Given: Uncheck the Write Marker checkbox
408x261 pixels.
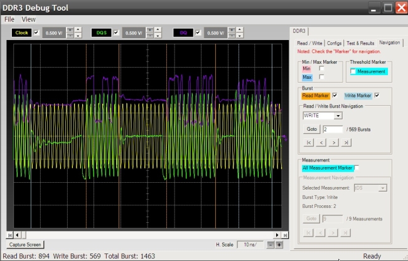Looking at the screenshot, I should tap(377, 96).
